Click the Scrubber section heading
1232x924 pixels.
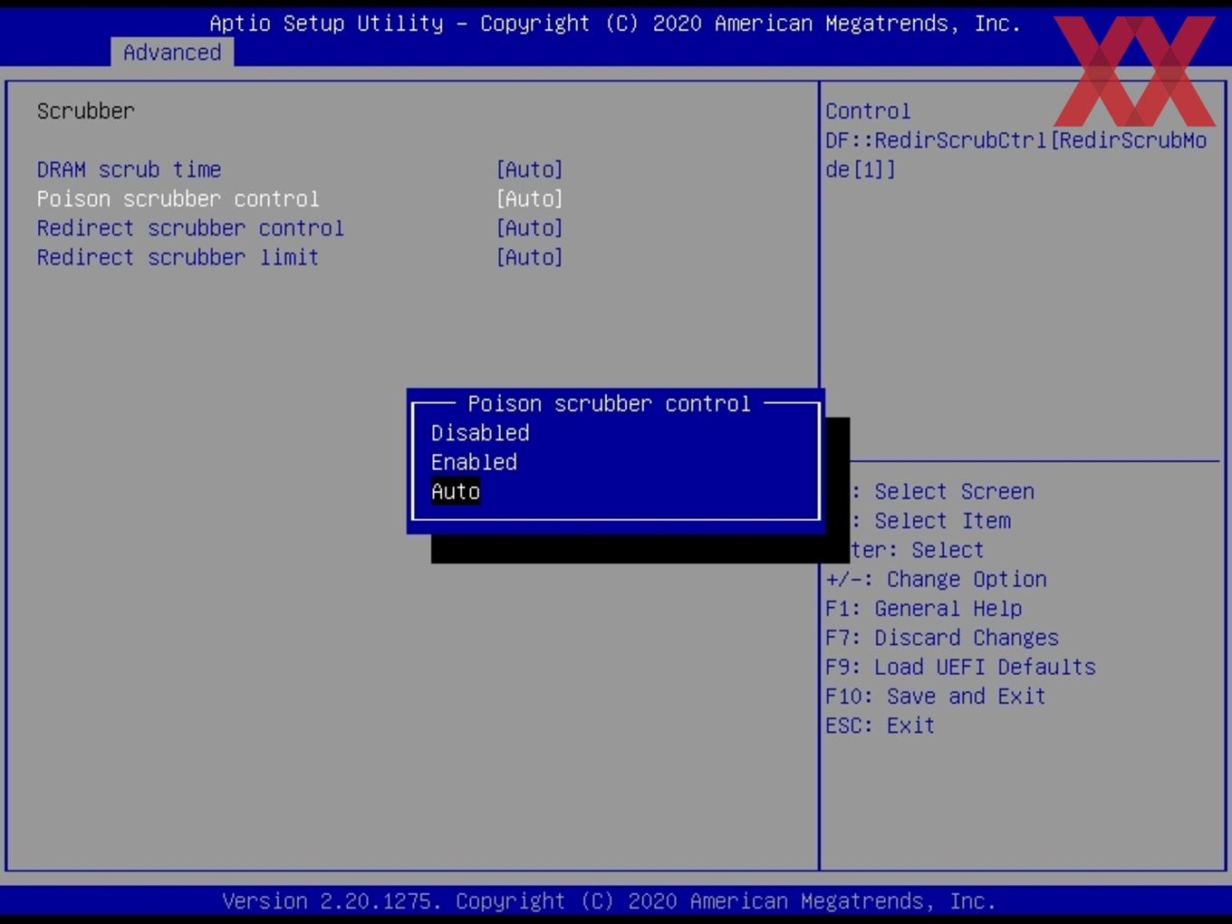click(86, 111)
